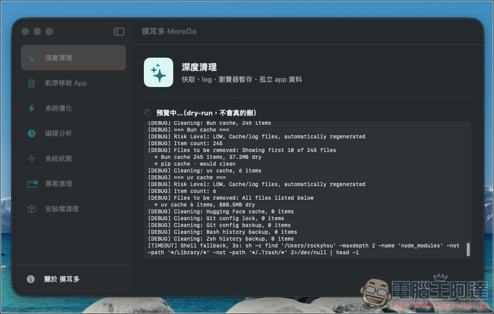Open 磁碟分析 via the pie chart icon
The width and height of the screenshot is (494, 314).
(33, 134)
